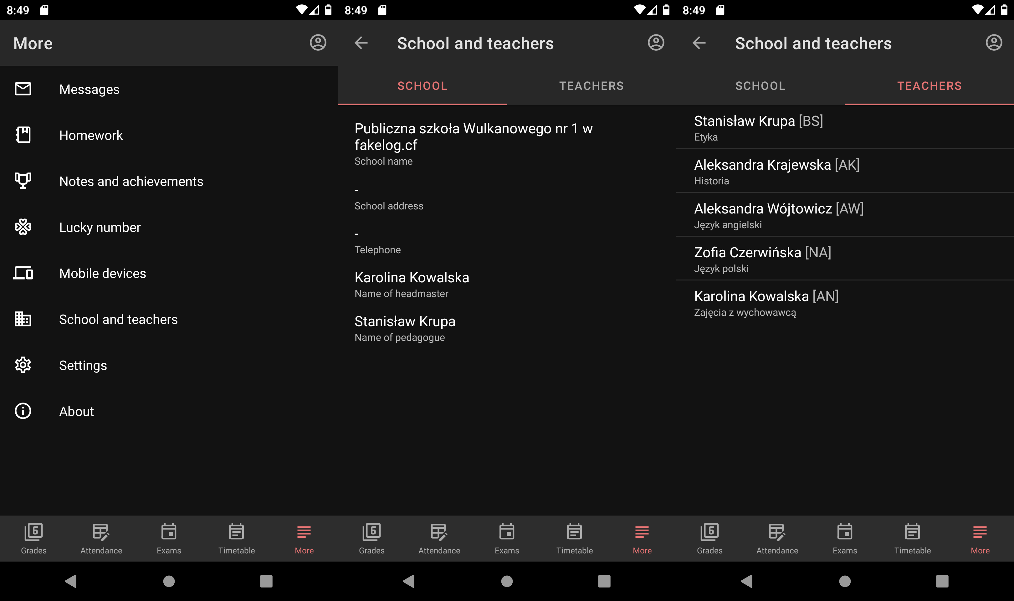Go back from the School tab screen

[361, 43]
